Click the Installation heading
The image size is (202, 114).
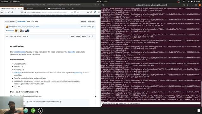[x=17, y=47]
